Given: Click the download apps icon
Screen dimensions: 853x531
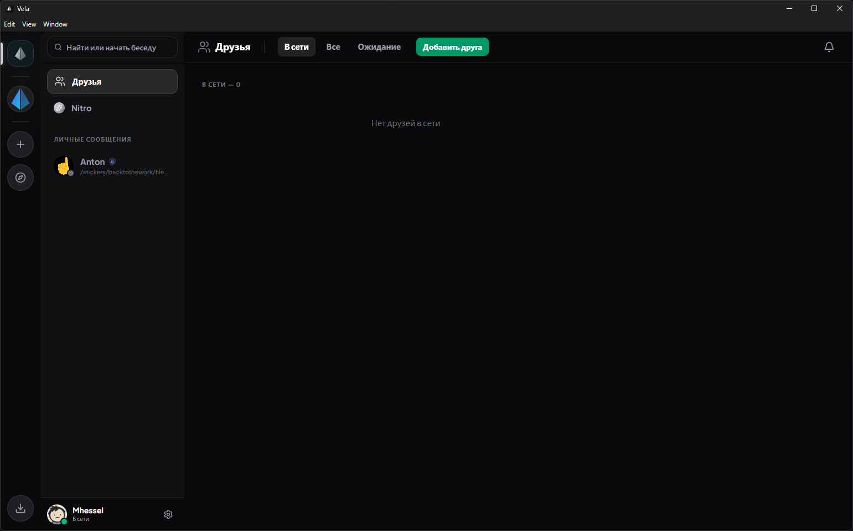Looking at the screenshot, I should coord(20,508).
